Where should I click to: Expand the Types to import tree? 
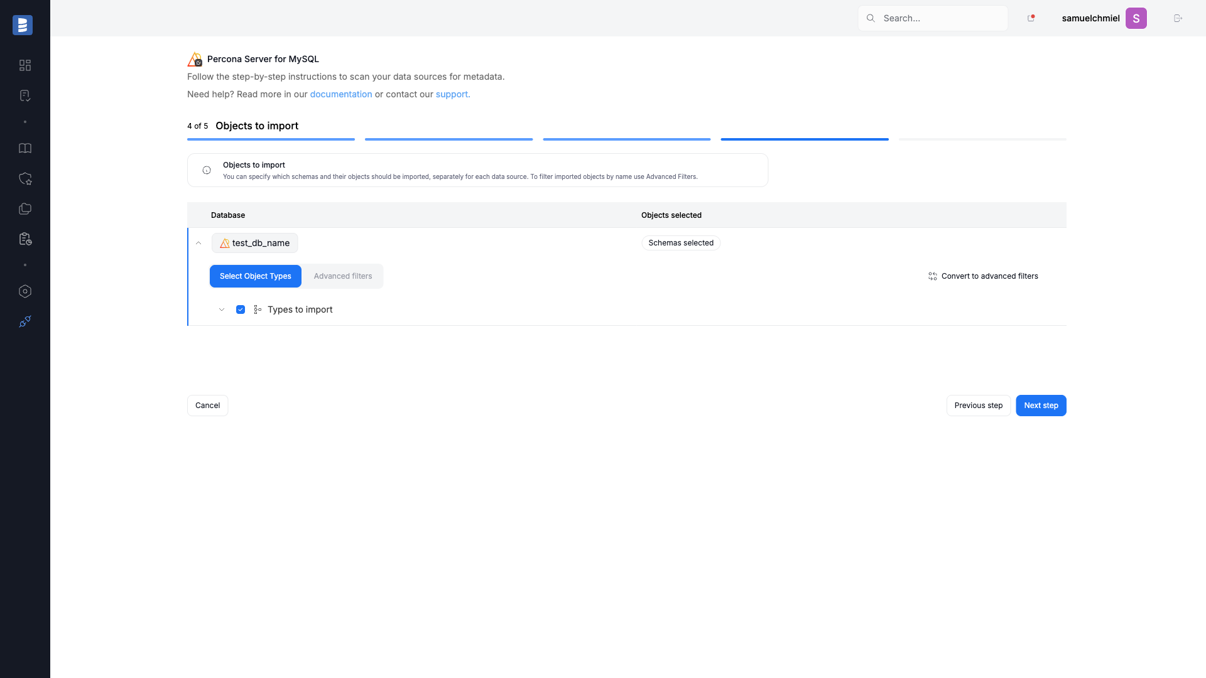pyautogui.click(x=222, y=309)
